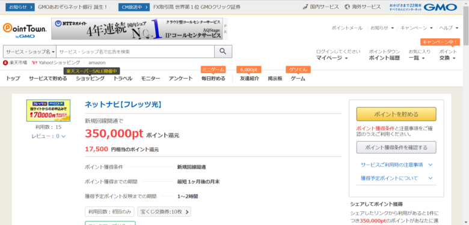This screenshot has width=469, height=225.
Task: Open the モニター menu
Action: click(x=150, y=79)
